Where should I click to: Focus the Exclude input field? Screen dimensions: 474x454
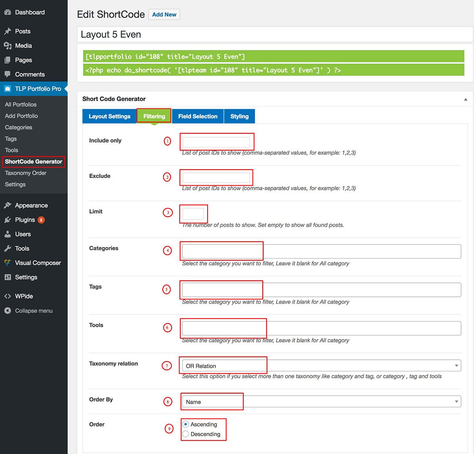216,178
